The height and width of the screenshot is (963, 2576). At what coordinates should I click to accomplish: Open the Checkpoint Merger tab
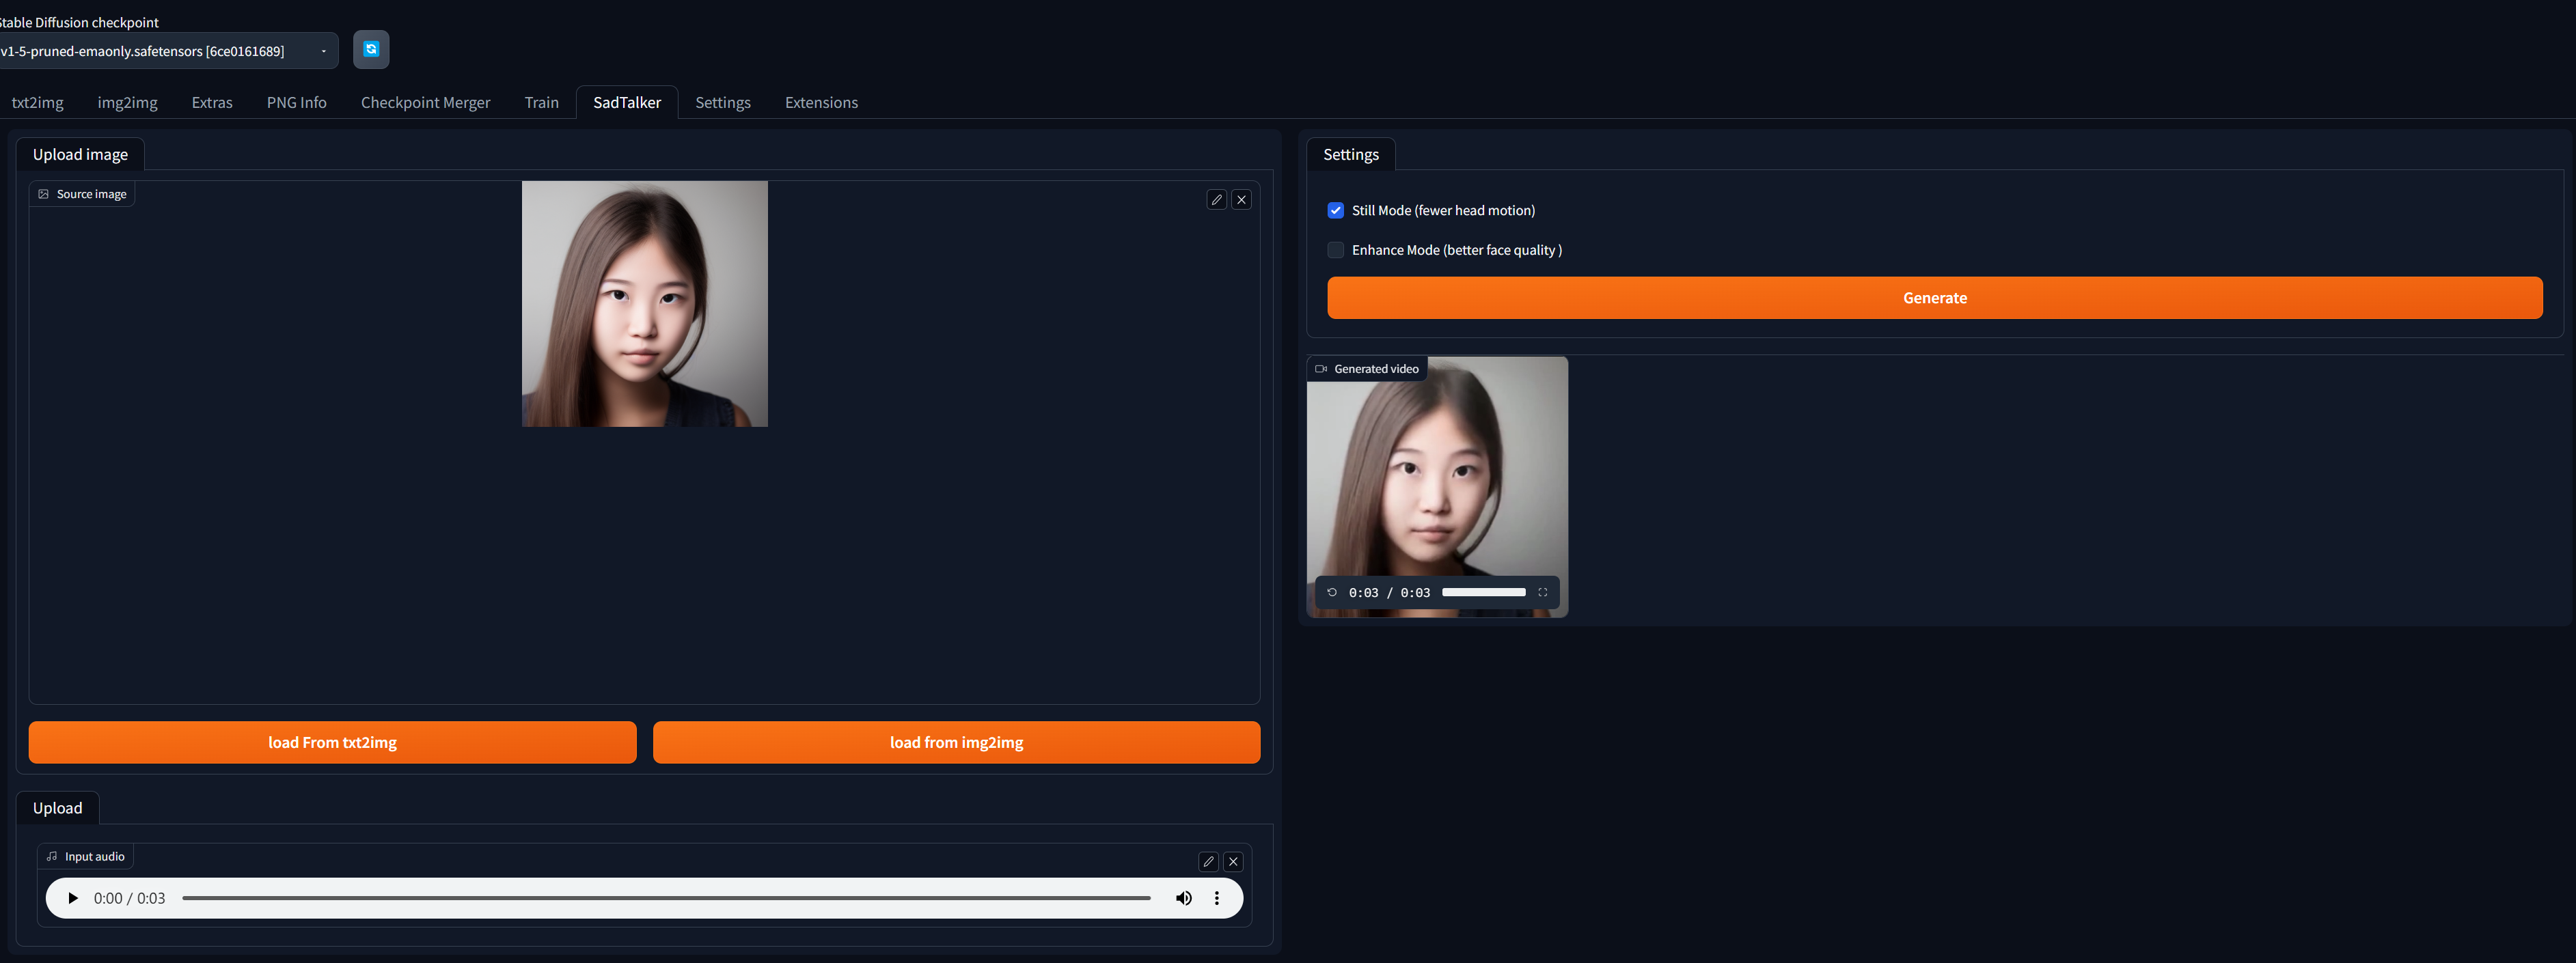[425, 102]
